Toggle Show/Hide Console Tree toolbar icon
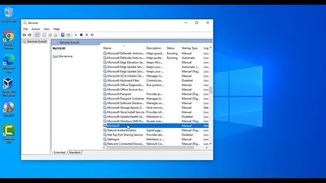Image resolution: width=326 pixels, height=183 pixels. pos(37,35)
